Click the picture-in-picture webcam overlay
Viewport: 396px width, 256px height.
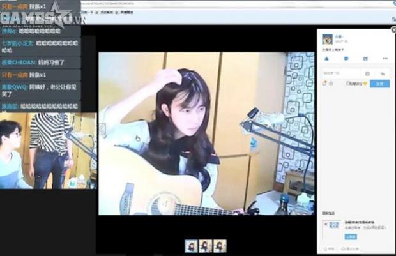coord(48,151)
